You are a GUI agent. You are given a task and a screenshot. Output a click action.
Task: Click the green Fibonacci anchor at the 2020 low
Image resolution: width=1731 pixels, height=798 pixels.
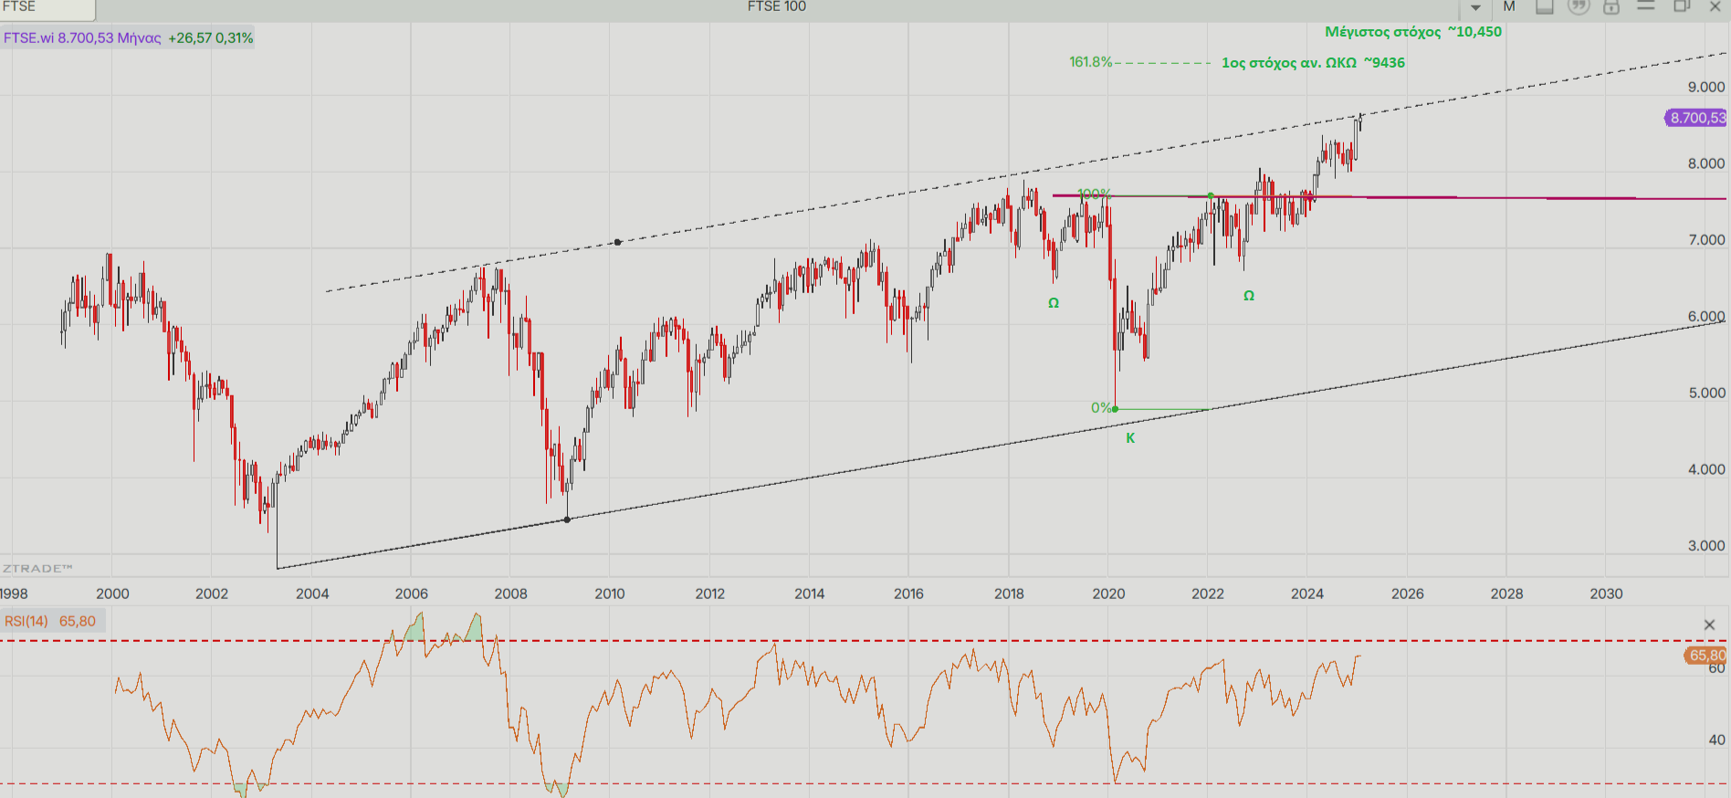pyautogui.click(x=1116, y=409)
